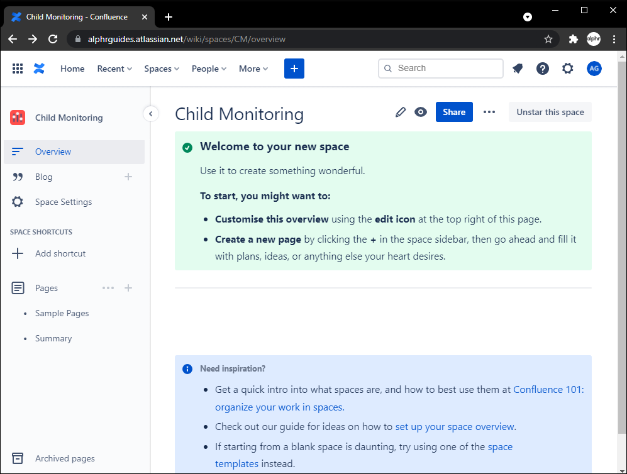
Task: Open the notifications bell icon
Action: point(518,69)
